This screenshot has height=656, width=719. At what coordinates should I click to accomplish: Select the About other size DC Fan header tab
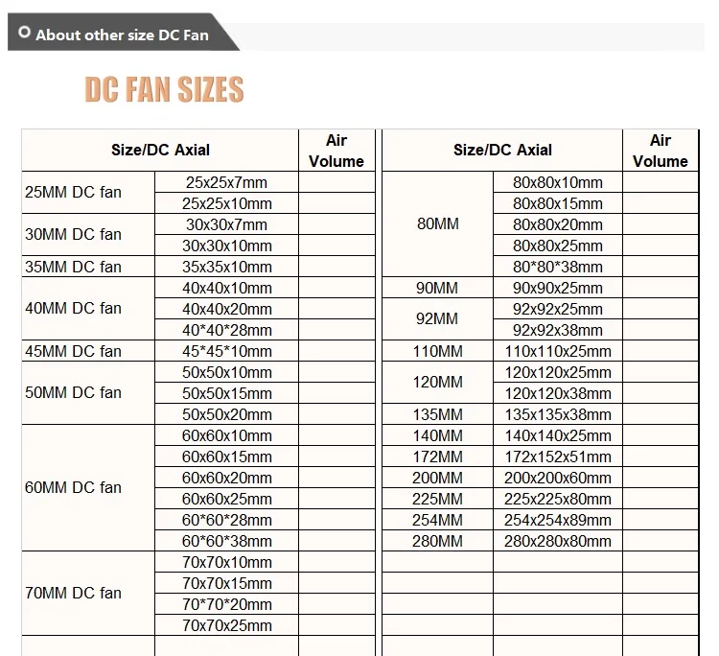click(x=123, y=32)
